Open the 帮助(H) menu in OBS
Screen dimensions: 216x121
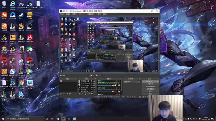(x=105, y=14)
